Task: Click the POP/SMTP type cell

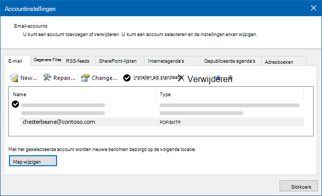Action: click(170, 122)
